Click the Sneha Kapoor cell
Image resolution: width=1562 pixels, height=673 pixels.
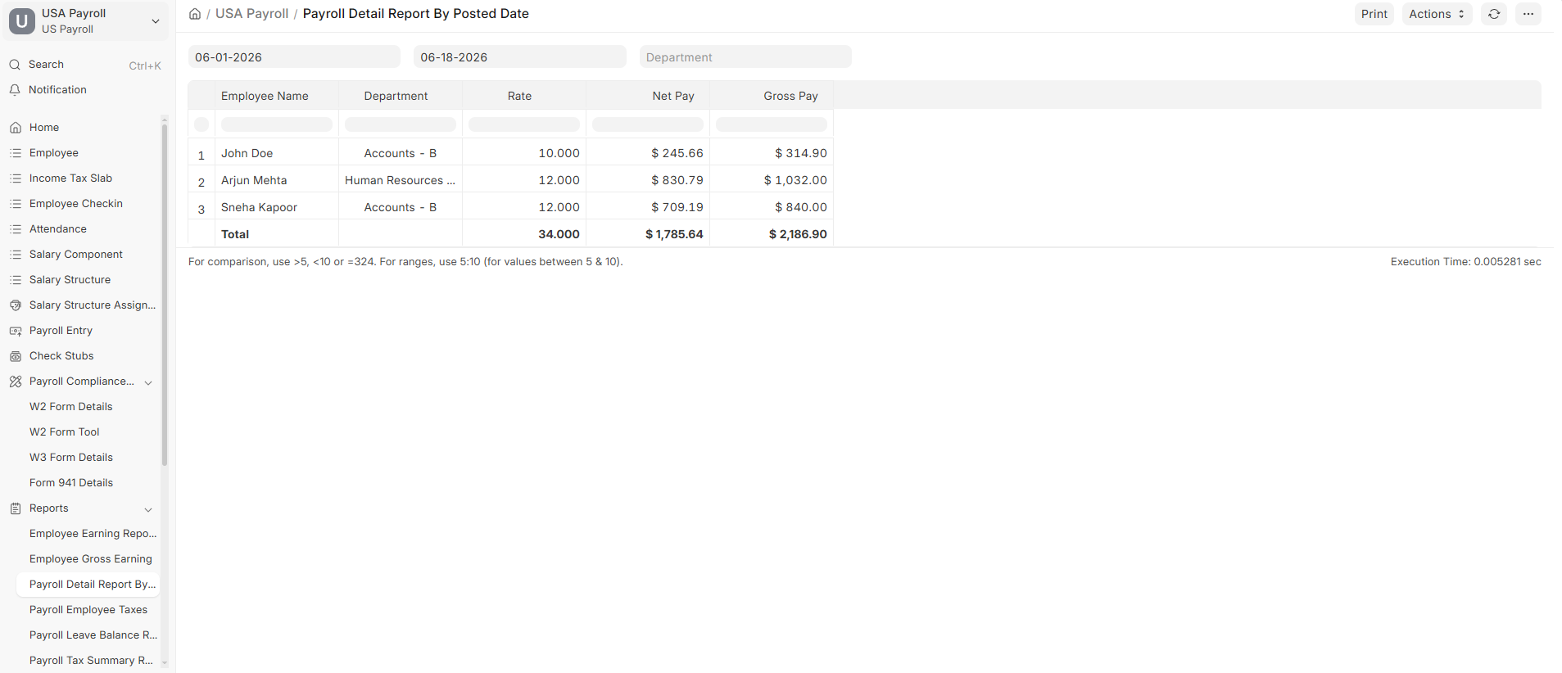click(277, 207)
